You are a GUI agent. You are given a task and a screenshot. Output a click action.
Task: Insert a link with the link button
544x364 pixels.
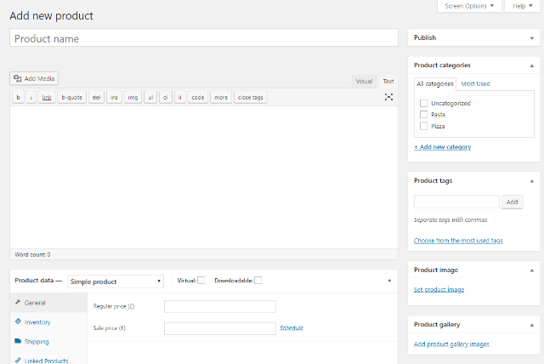click(x=47, y=98)
